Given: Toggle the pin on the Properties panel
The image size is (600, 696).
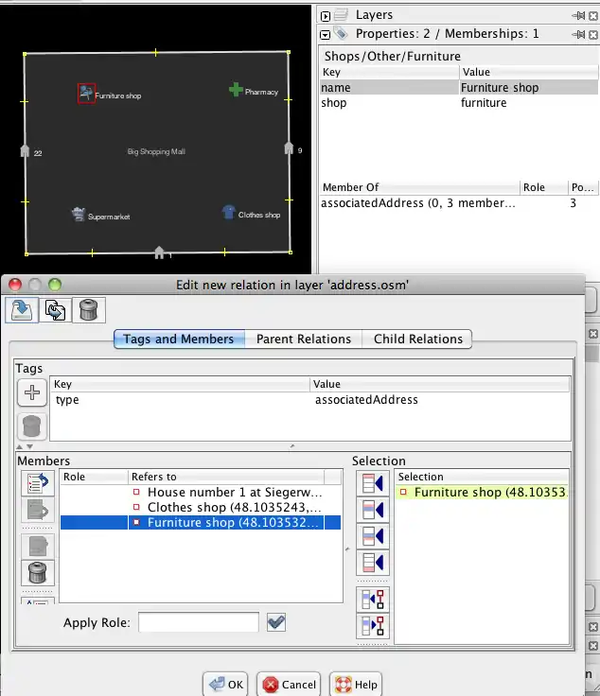Looking at the screenshot, I should point(578,34).
